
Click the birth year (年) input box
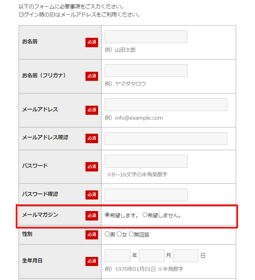coord(117,255)
